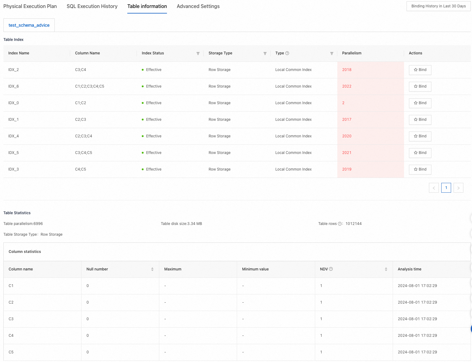Click column C3 in Column statistics

(11, 319)
